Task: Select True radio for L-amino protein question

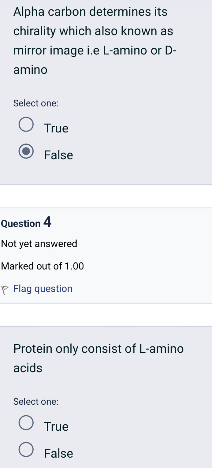Action: click(26, 423)
